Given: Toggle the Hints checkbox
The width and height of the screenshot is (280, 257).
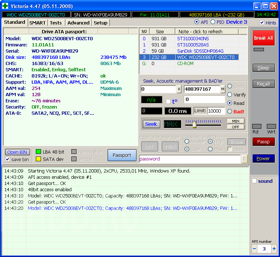Looking at the screenshot, I should tap(262, 23).
